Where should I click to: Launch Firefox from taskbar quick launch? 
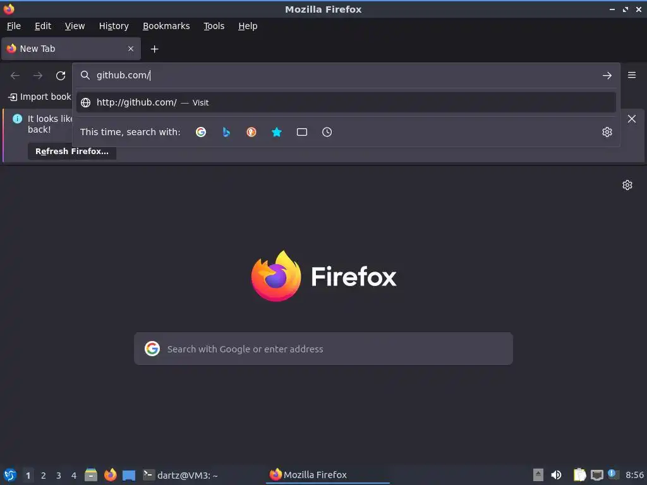(110, 475)
